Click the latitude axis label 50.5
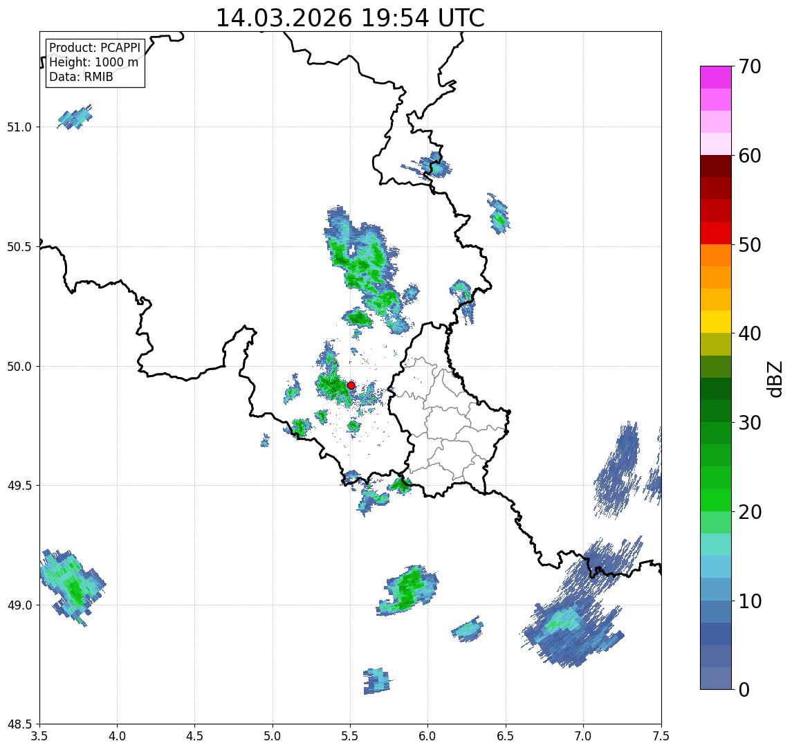The width and height of the screenshot is (792, 750). pos(19,246)
